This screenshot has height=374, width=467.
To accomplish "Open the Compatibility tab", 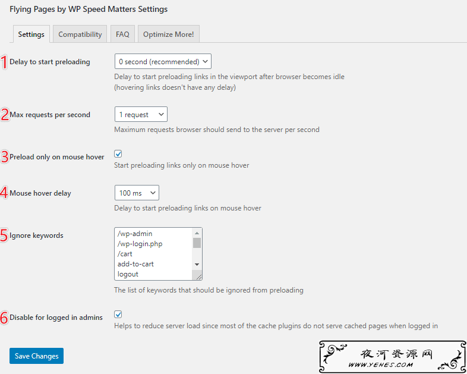I will (x=80, y=34).
